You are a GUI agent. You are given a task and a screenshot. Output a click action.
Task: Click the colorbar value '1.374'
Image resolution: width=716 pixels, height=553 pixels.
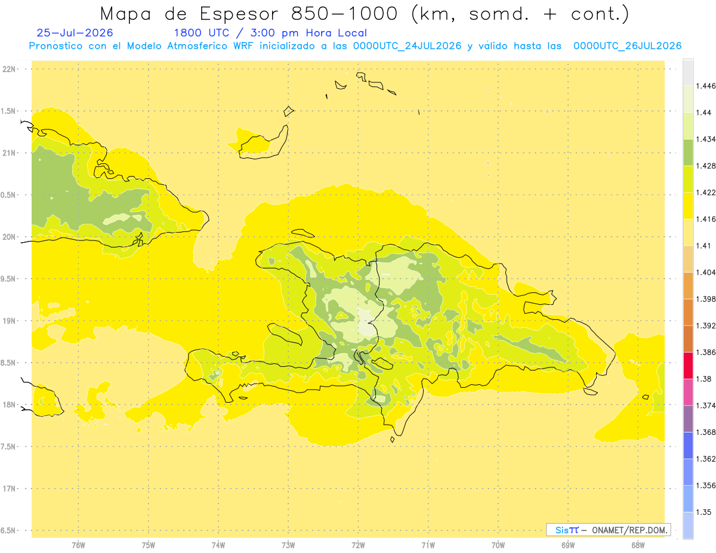point(706,406)
